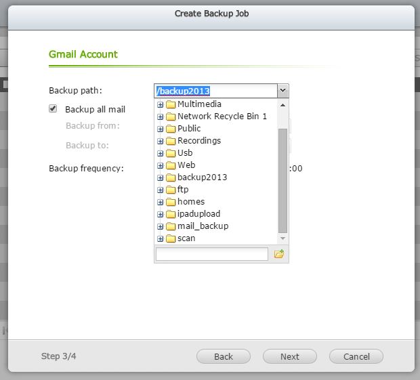420x380 pixels.
Task: Click the Recordings folder icon
Action: click(171, 141)
